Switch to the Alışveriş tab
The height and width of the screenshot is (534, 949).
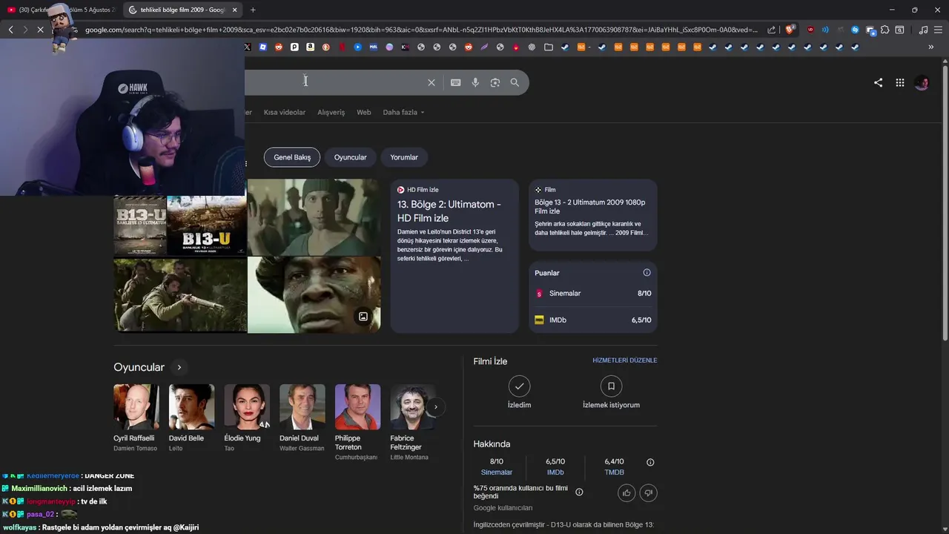click(331, 112)
